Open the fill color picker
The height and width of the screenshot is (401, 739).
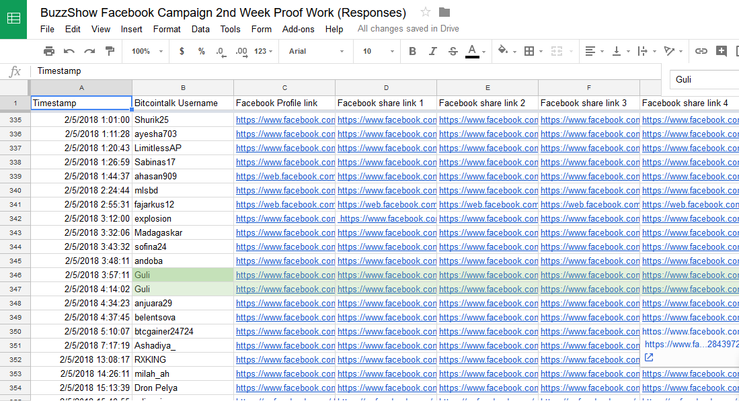coord(503,50)
